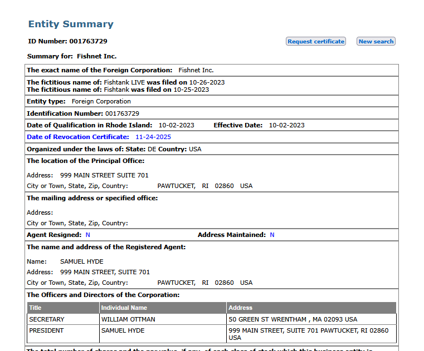
Task: Click the Title column header
Action: click(64, 308)
